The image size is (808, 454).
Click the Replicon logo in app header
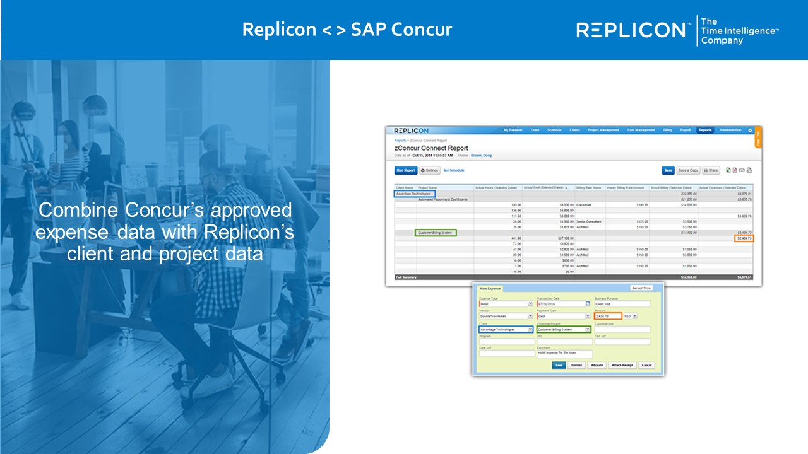click(x=411, y=131)
